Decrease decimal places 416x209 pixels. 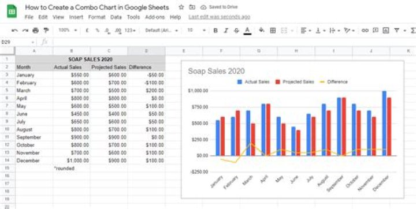pos(107,31)
